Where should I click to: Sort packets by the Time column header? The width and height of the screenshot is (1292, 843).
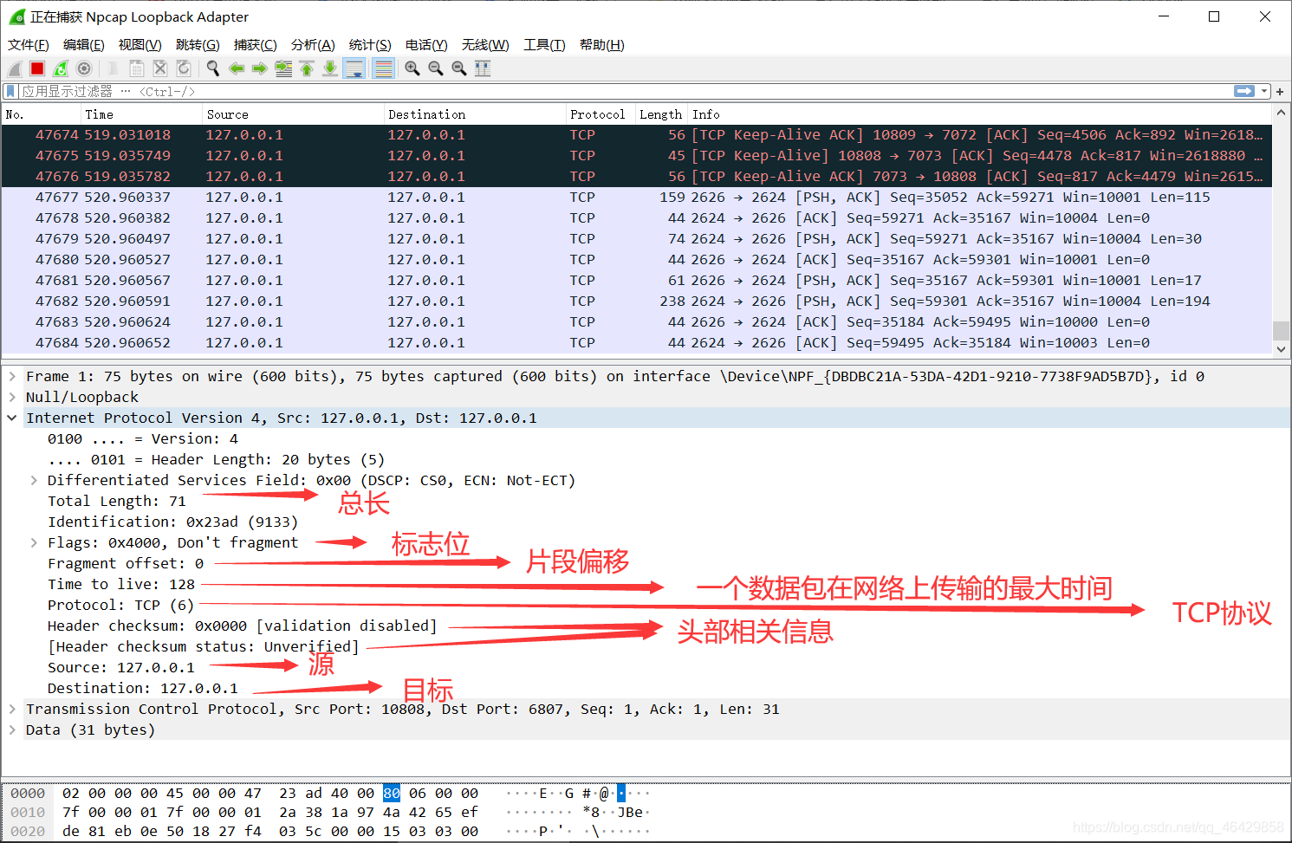click(142, 114)
